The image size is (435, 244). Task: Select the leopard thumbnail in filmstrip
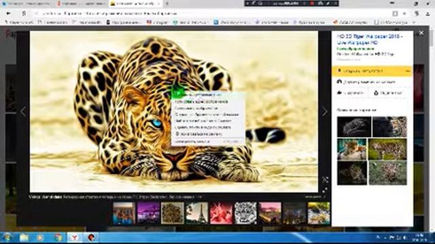pos(172,213)
